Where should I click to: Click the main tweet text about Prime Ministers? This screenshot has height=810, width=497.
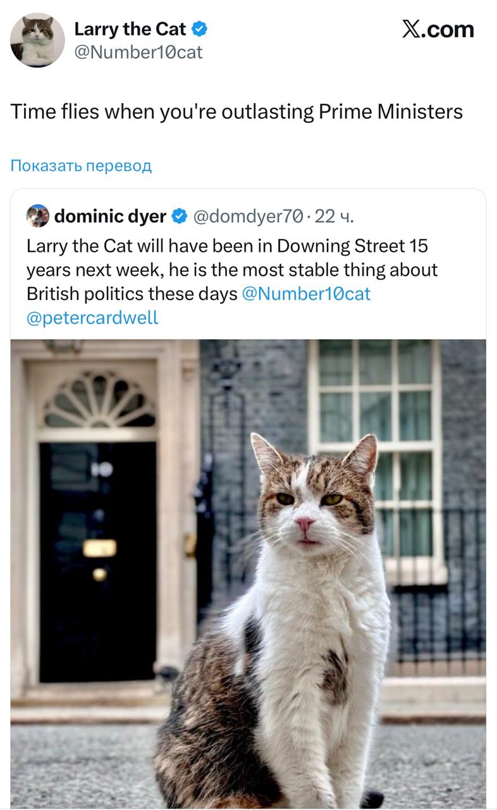[x=236, y=112]
